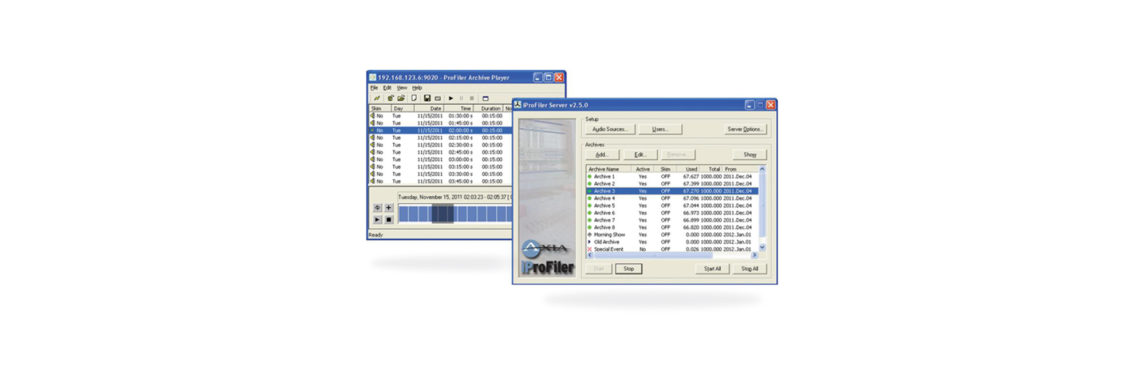1145x372 pixels.
Task: Click the used value 67.270 for Archive 3
Action: click(x=691, y=191)
